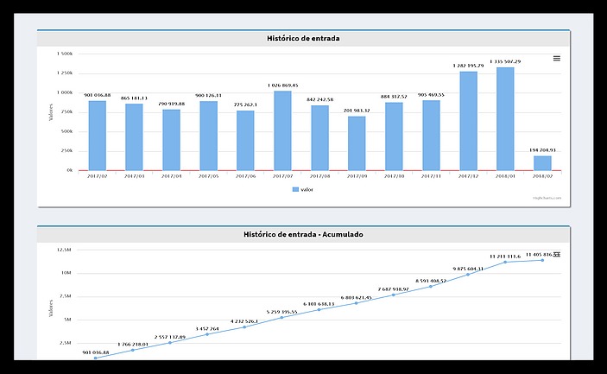Screen dimensions: 607x374
Task: Click the 11 211 111.6 line data point
Action: 505,262
